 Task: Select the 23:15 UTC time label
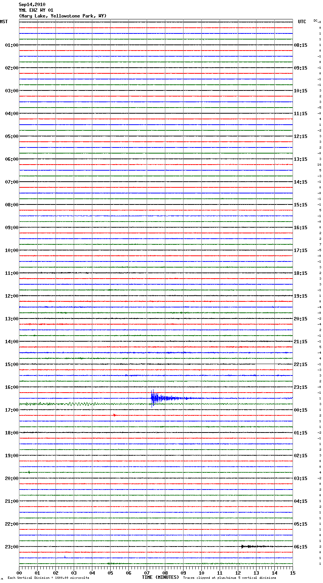click(301, 387)
